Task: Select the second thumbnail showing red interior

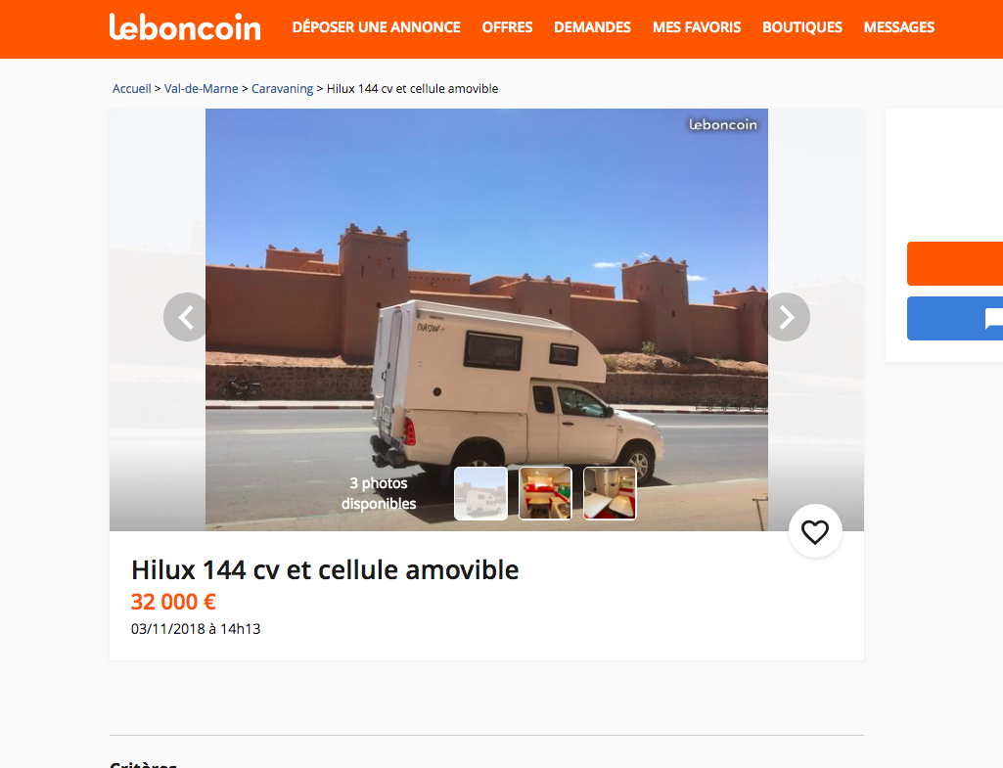Action: 546,493
